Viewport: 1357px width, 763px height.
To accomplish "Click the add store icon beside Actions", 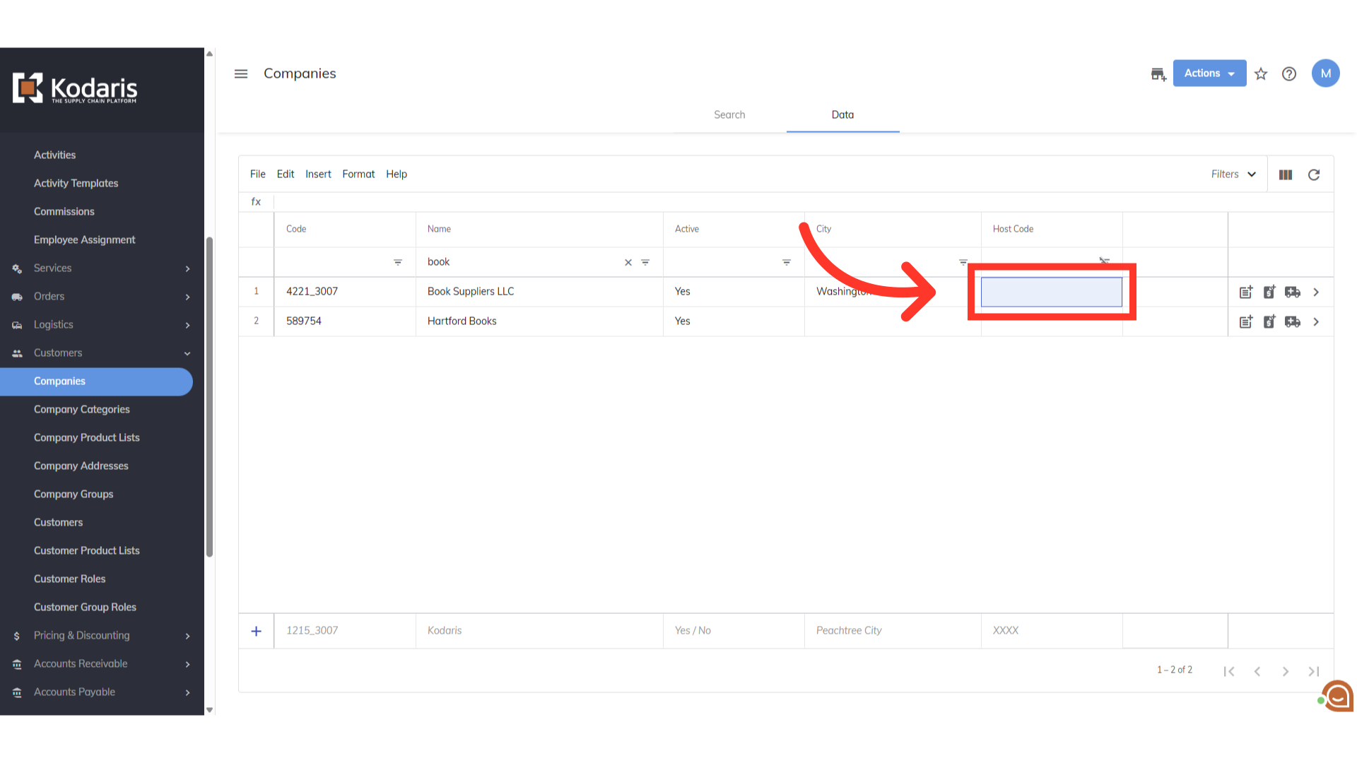I will click(1158, 73).
